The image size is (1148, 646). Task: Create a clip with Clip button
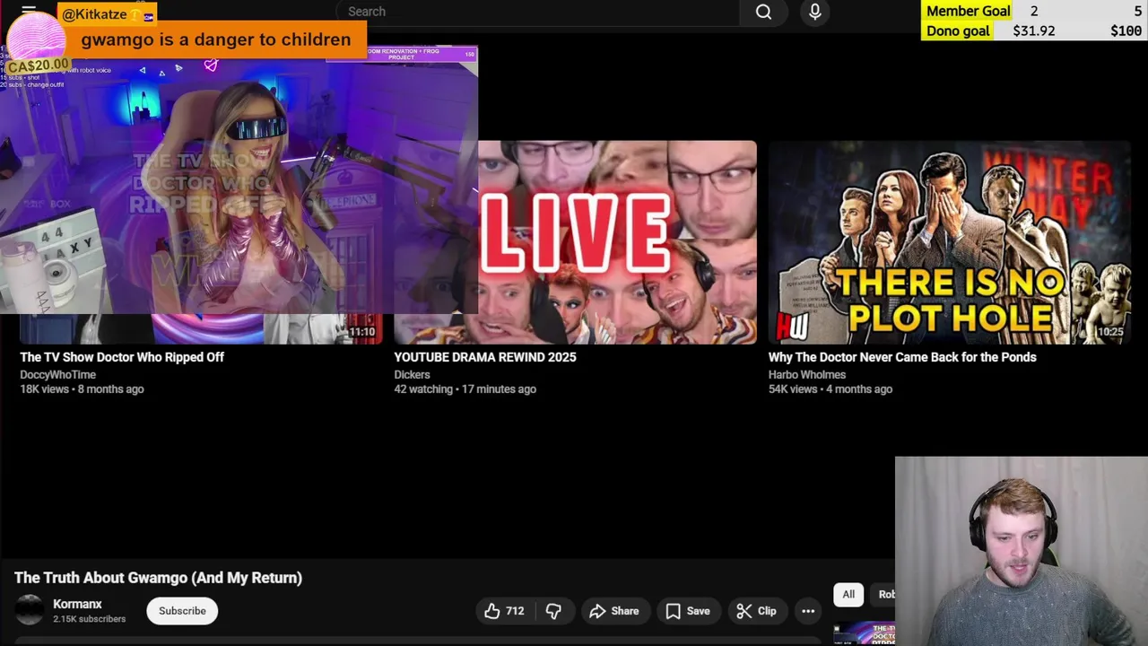point(756,611)
